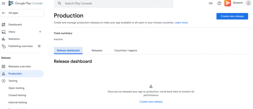Click the Dashboard sidebar icon

3,25
